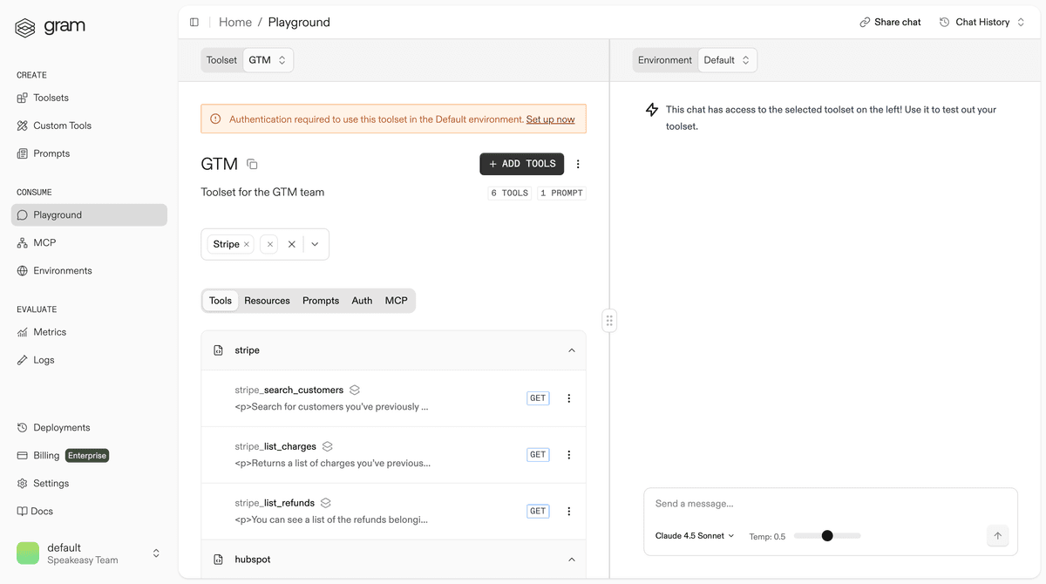Open the Auth tab
Viewport: 1046px width, 584px height.
(x=362, y=300)
